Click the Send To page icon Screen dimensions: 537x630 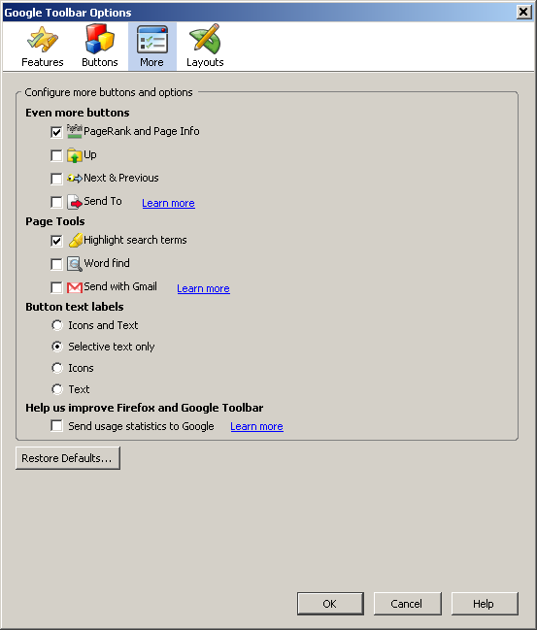75,202
